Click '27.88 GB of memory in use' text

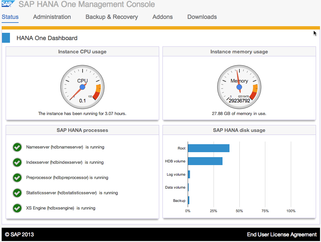pyautogui.click(x=239, y=114)
